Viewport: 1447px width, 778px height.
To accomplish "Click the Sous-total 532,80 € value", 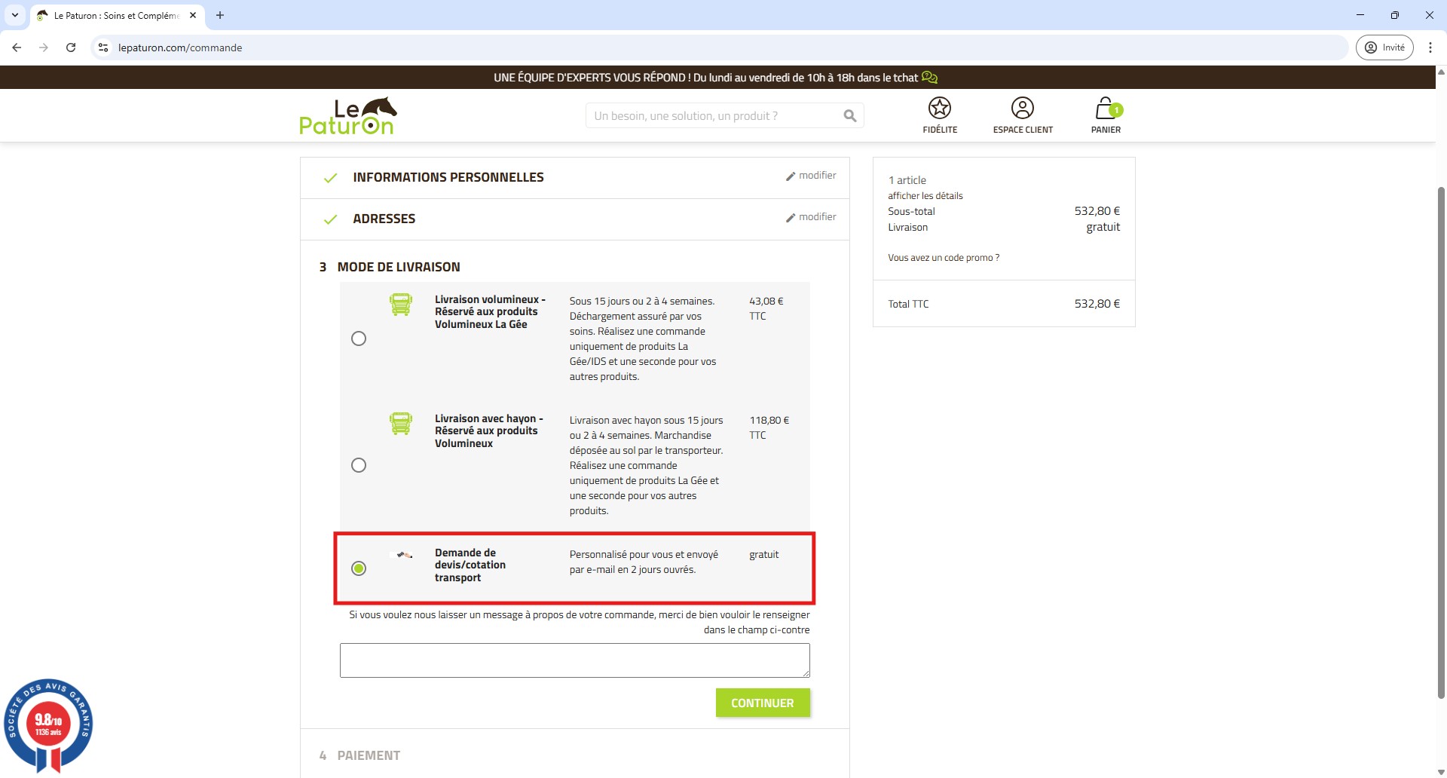I will 1097,211.
